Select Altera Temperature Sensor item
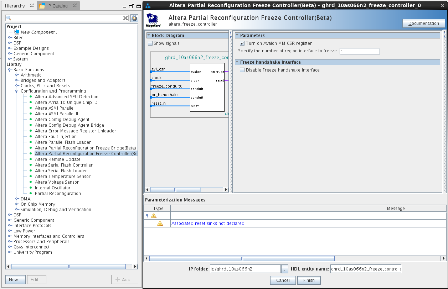 tap(63, 177)
